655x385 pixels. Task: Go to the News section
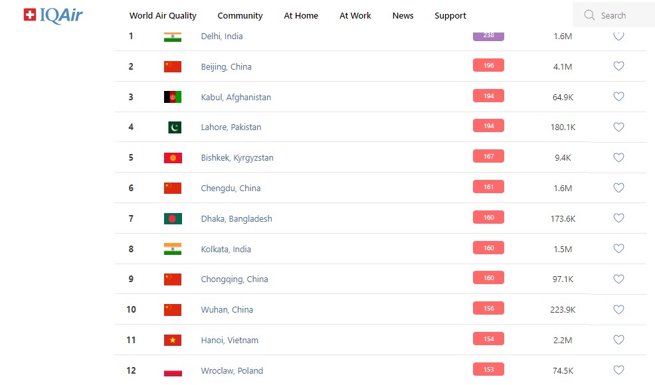click(x=403, y=15)
